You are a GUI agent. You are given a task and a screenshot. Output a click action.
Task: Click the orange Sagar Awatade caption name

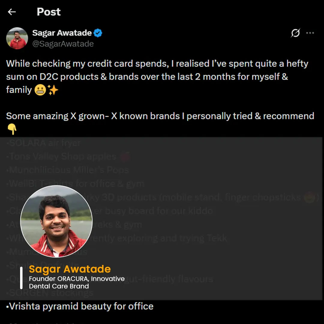tap(70, 269)
